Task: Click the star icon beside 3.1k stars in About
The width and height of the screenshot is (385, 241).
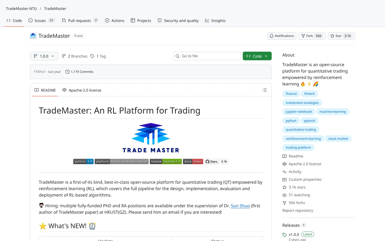Action: tap(284, 187)
